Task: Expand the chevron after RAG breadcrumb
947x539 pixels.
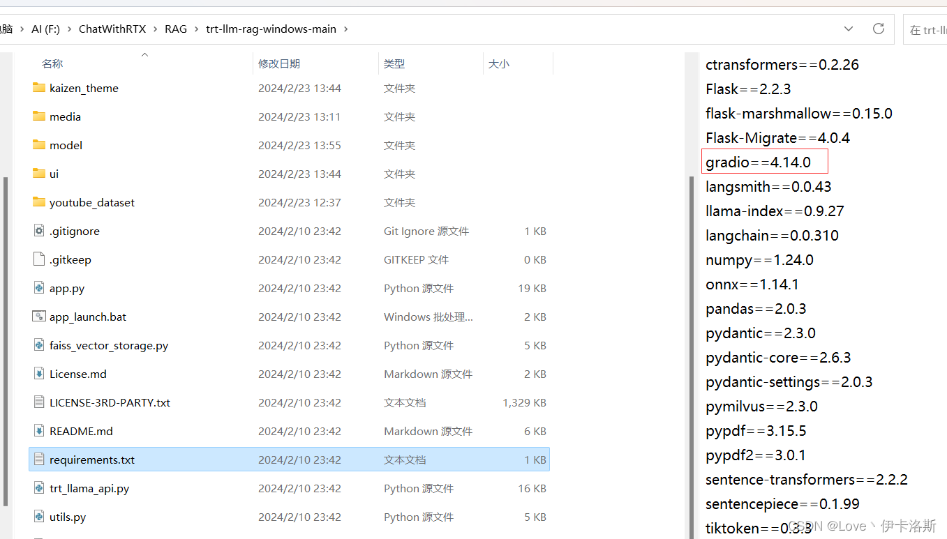Action: point(196,29)
